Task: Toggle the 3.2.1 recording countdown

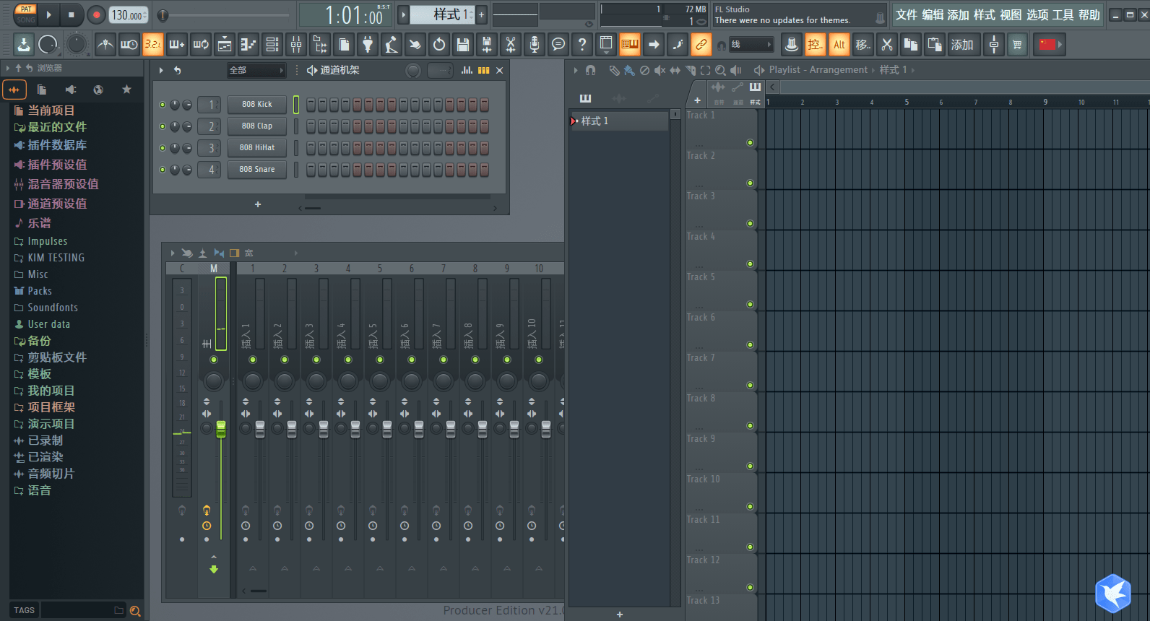Action: point(153,45)
